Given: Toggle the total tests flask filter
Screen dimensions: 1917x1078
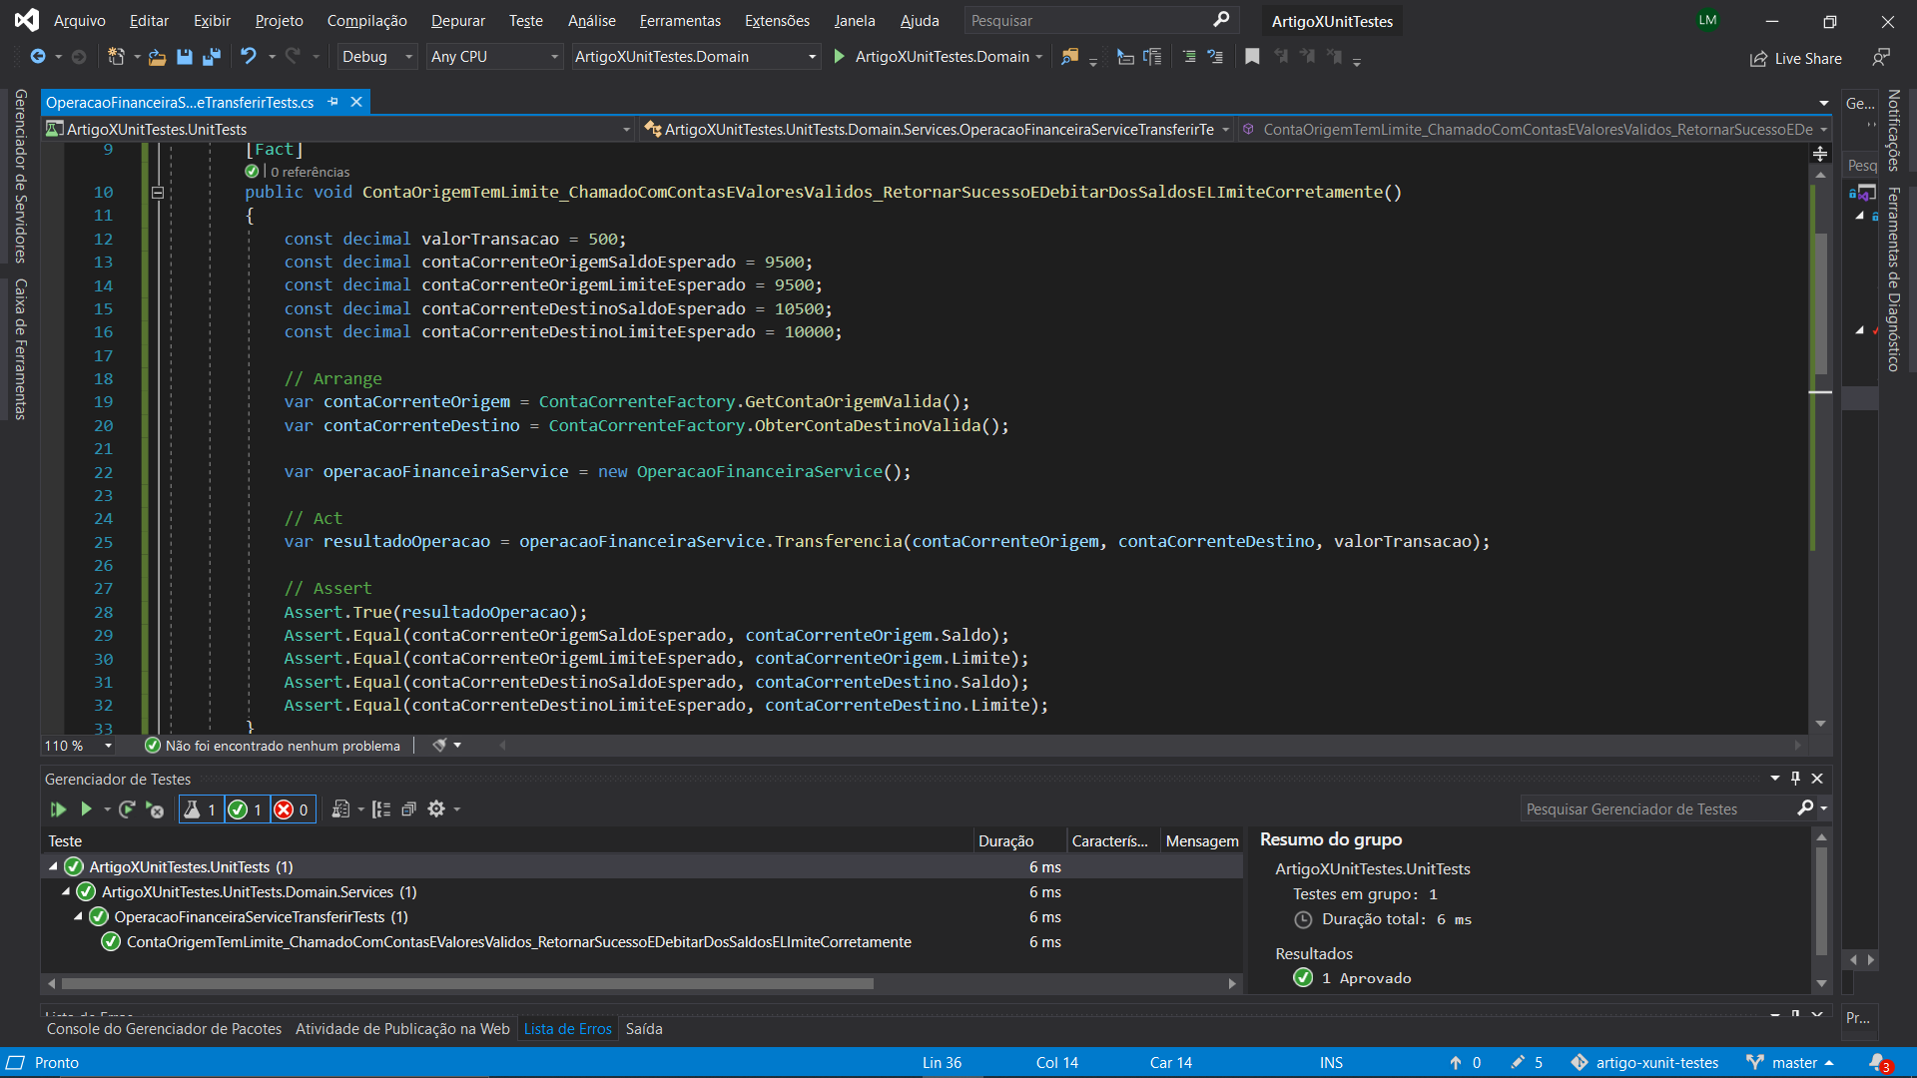Looking at the screenshot, I should [x=201, y=809].
